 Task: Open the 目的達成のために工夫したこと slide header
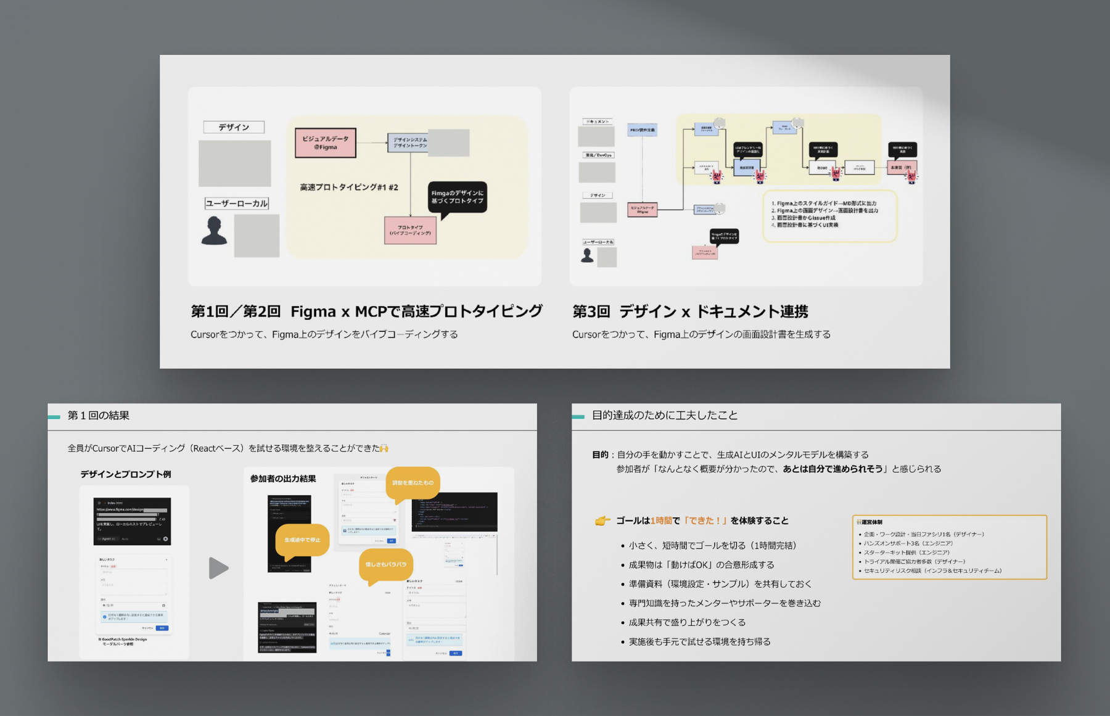pyautogui.click(x=664, y=416)
